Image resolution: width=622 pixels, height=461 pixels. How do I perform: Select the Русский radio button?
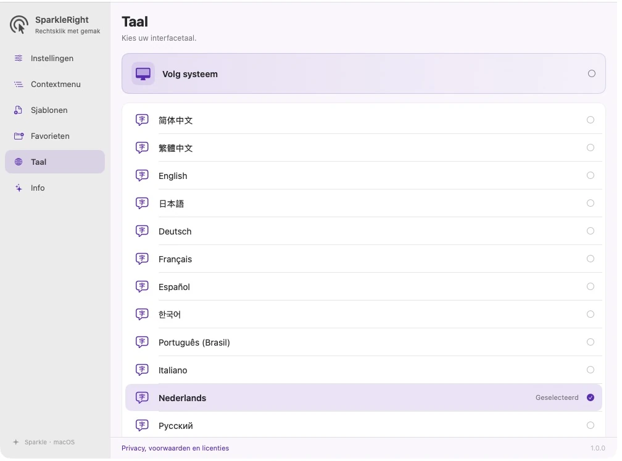click(x=591, y=425)
